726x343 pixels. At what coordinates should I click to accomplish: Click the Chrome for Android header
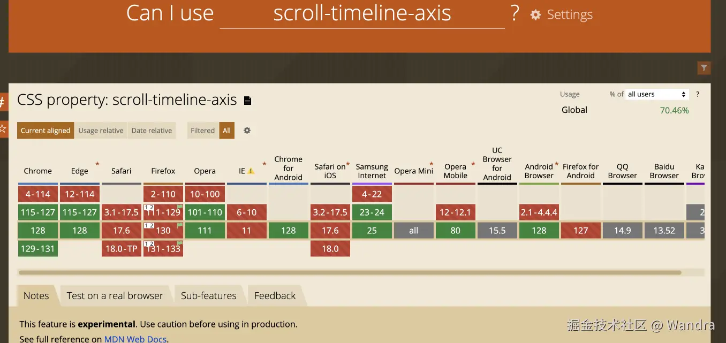click(289, 168)
